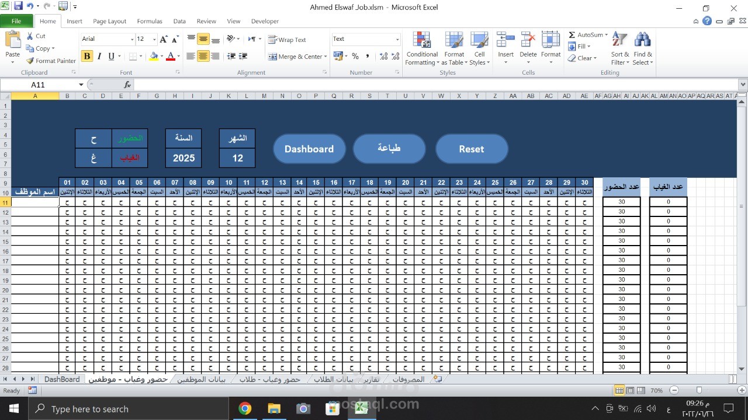748x420 pixels.
Task: Open the DashBoard sheet tab
Action: tap(62, 379)
